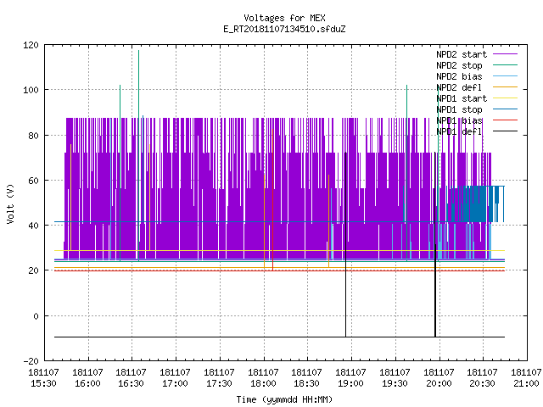543x407 pixels.
Task: Click the Volt (V) y-axis label
Action: click(10, 203)
